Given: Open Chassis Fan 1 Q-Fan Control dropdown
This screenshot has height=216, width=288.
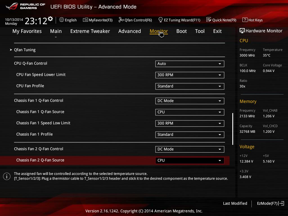Looking at the screenshot, I should 190,101.
